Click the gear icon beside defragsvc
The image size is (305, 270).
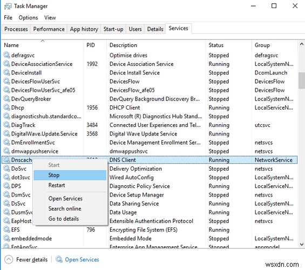point(6,55)
